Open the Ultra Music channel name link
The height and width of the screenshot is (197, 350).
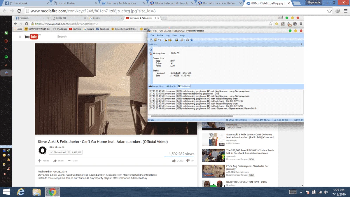tap(55, 147)
